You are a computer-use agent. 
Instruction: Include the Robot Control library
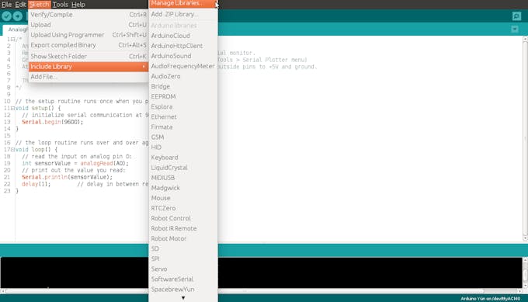[183, 218]
